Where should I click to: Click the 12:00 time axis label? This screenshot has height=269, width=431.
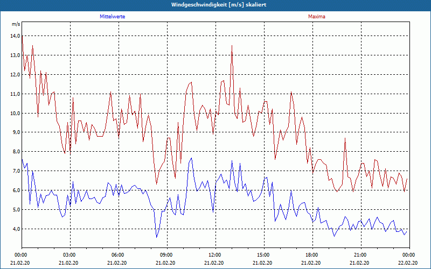tap(215, 255)
